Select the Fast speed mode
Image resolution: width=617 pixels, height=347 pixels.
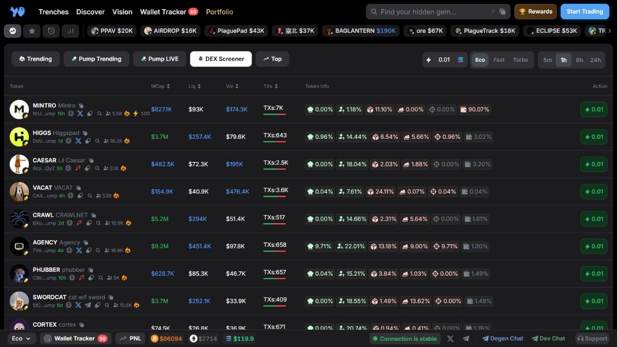(x=499, y=60)
